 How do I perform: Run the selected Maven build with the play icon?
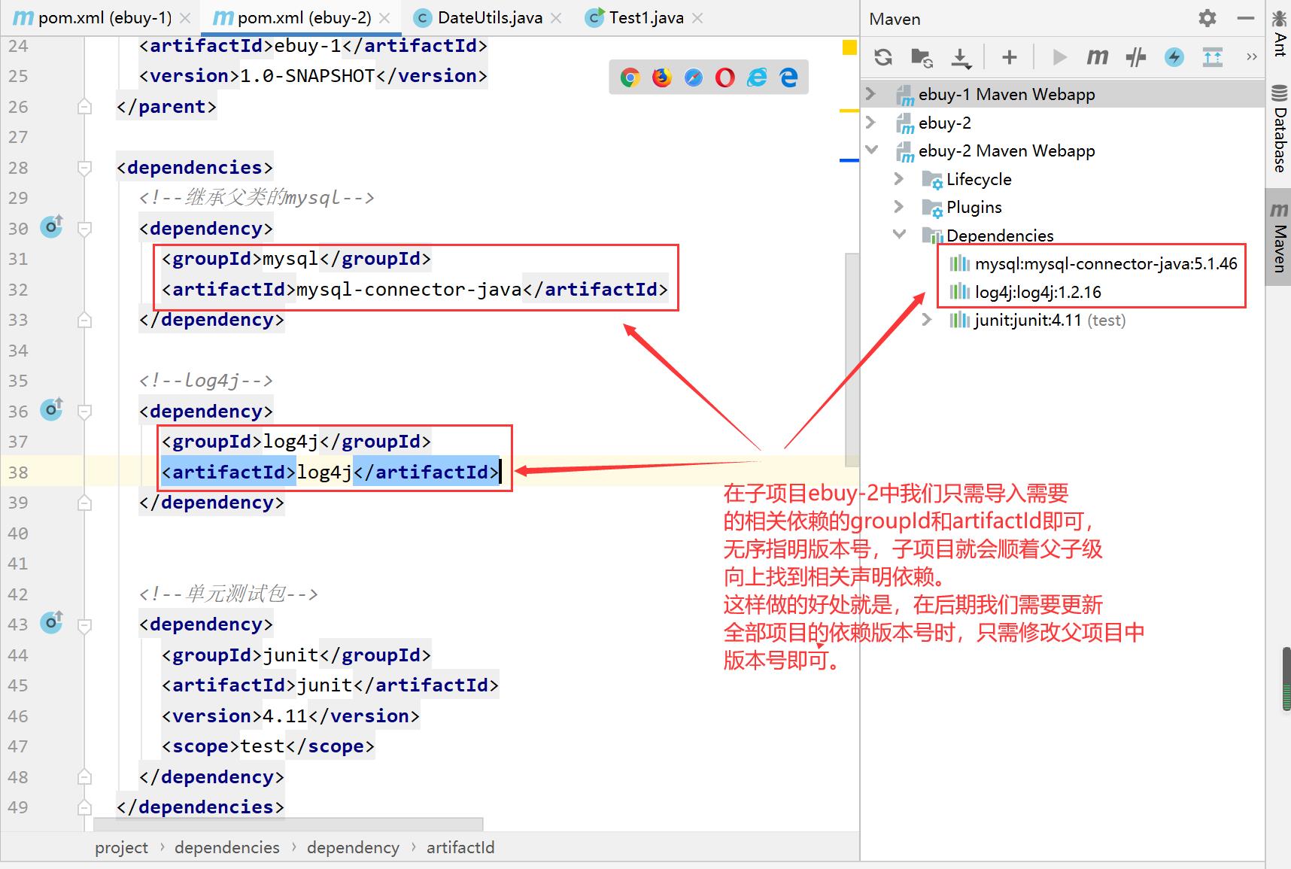pyautogui.click(x=1059, y=57)
